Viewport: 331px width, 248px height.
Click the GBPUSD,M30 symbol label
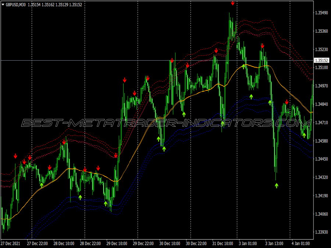15,5
